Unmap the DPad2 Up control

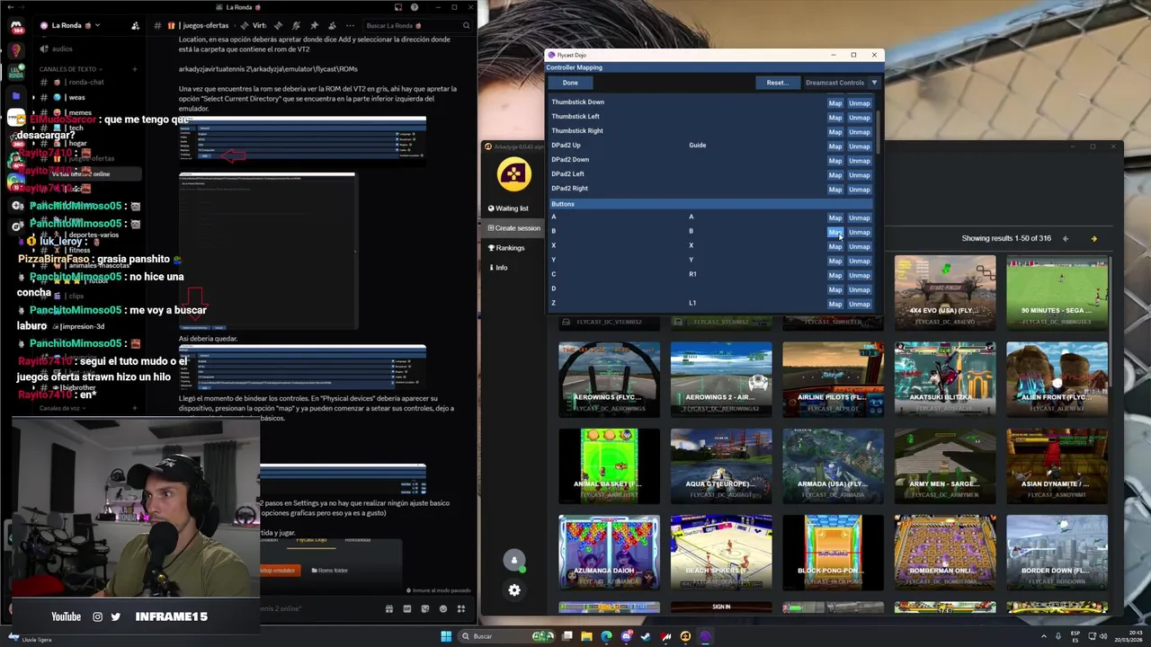coord(860,146)
